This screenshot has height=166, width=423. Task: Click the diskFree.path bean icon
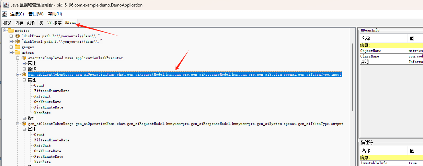coord(18,36)
